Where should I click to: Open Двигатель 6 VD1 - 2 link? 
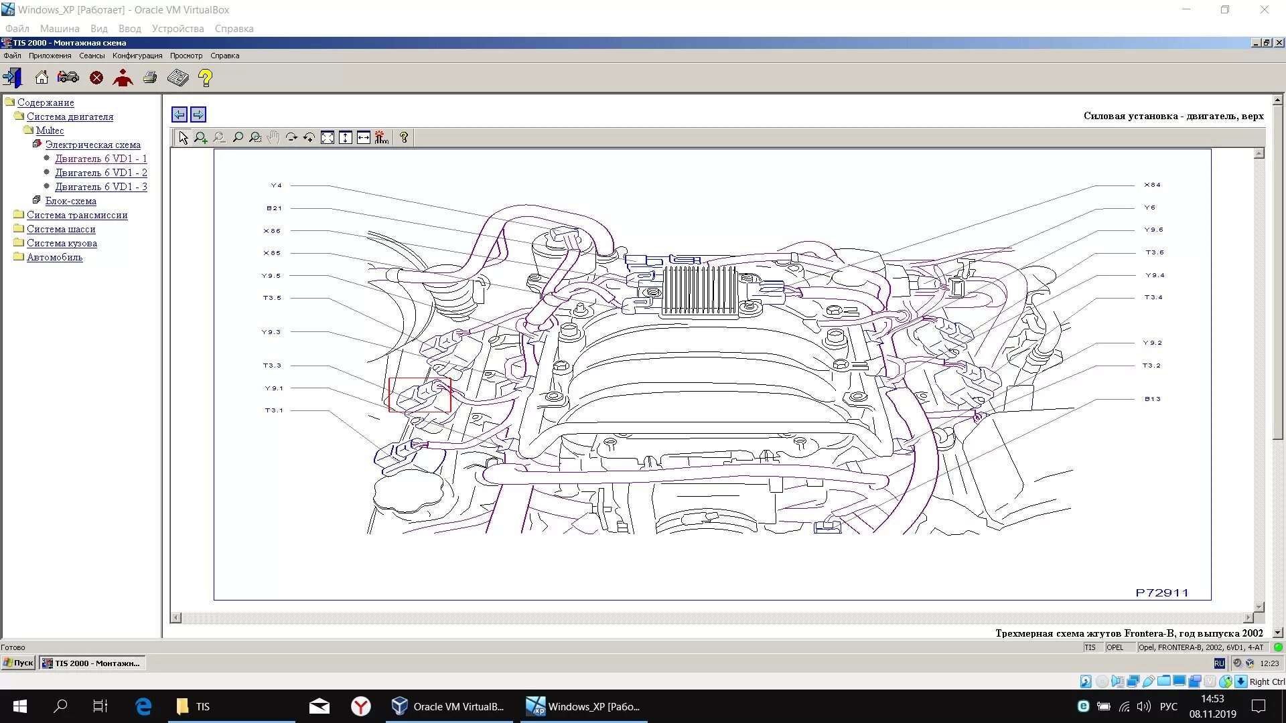101,173
